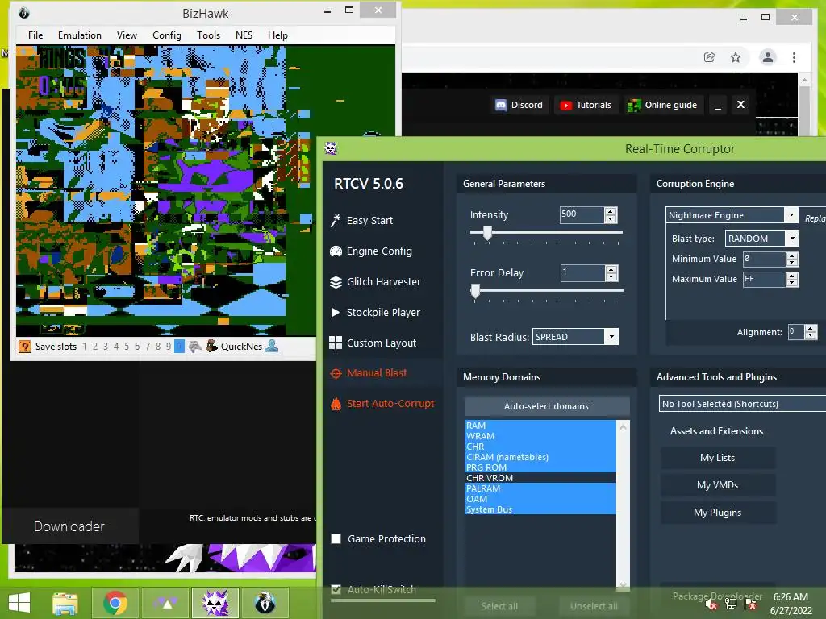Click the Intensity slider handle
The height and width of the screenshot is (619, 826).
point(487,232)
